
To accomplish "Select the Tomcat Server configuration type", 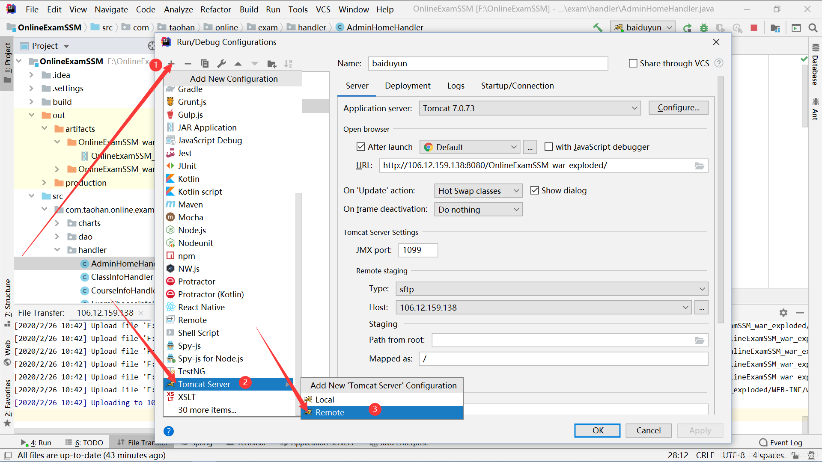I will pos(204,384).
